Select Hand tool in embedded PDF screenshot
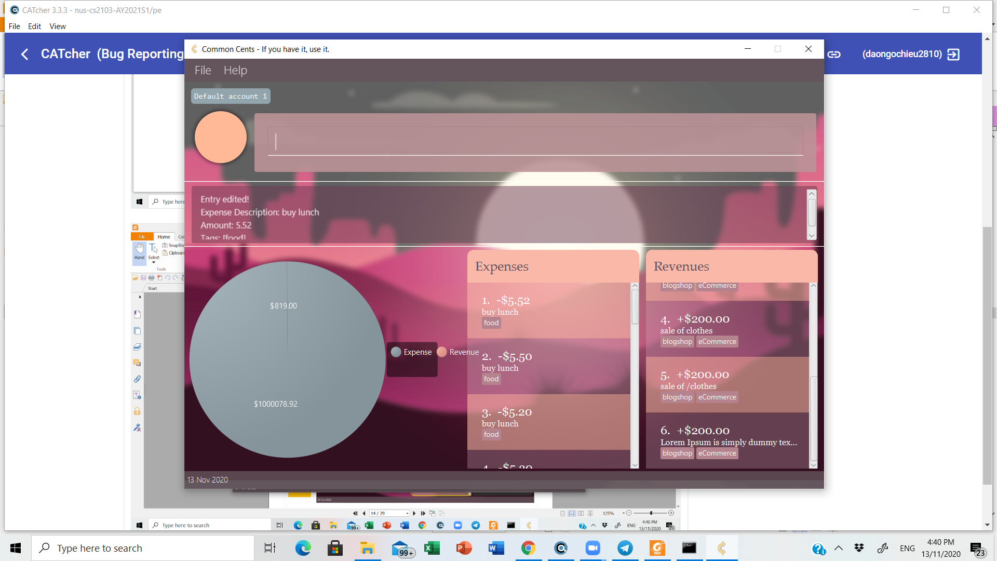The image size is (997, 561). click(139, 252)
